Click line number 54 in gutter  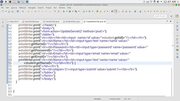click(x=10, y=63)
